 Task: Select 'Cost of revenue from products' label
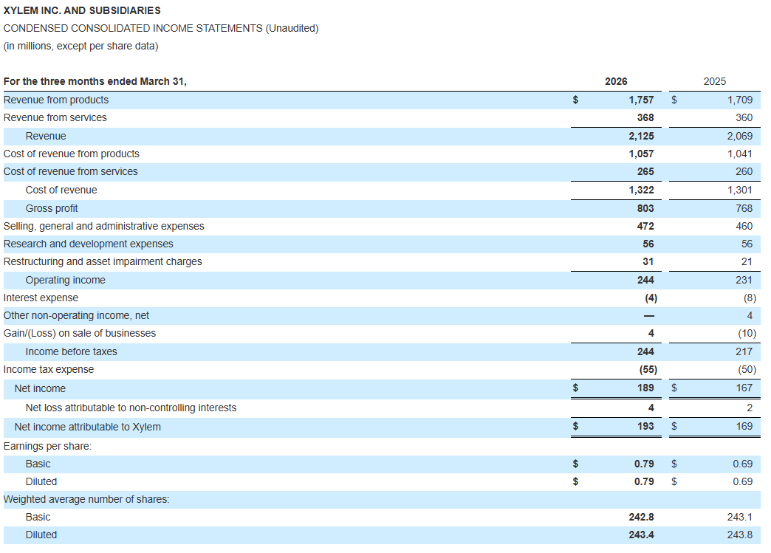click(x=72, y=154)
